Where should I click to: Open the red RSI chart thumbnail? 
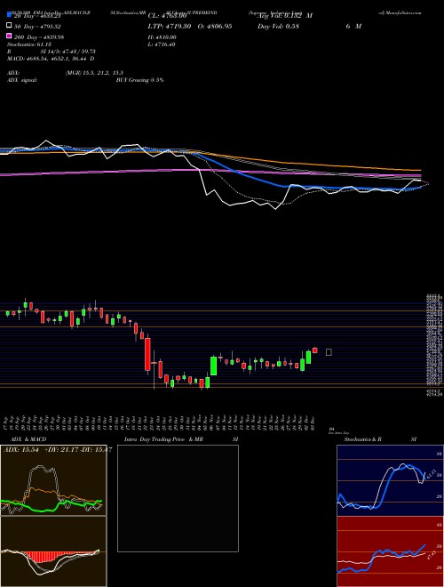[390, 551]
